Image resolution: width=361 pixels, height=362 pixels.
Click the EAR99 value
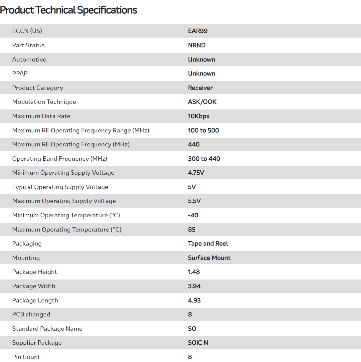point(198,31)
